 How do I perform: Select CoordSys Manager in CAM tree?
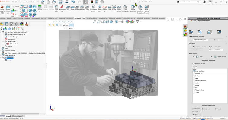[x=13, y=37]
